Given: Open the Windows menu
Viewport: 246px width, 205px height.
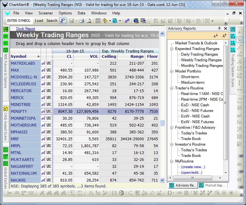Looking at the screenshot, I should [99, 13].
